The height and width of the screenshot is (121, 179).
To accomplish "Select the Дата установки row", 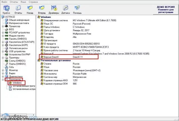I will tap(65, 30).
